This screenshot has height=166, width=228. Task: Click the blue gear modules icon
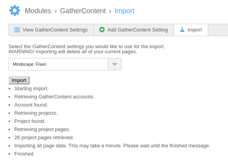click(x=15, y=10)
